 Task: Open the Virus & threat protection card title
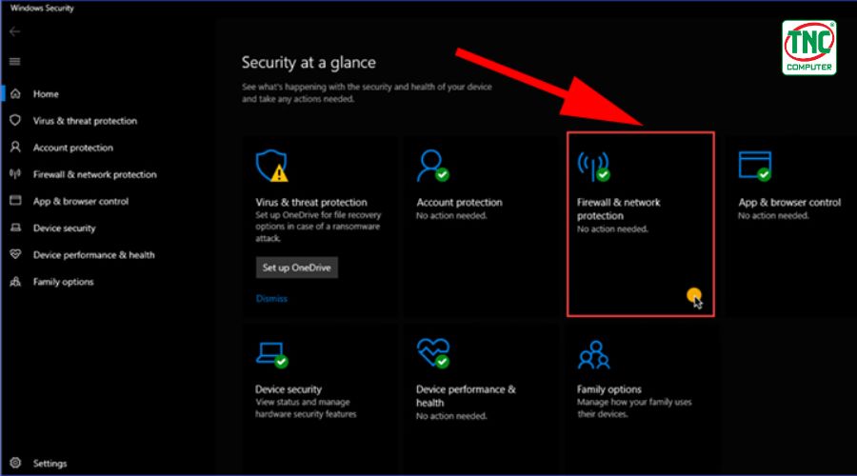[311, 202]
